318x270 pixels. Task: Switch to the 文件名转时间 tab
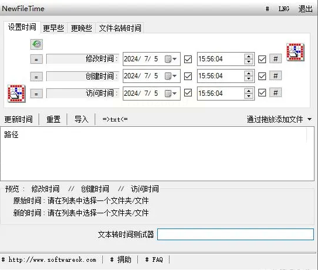(120, 28)
